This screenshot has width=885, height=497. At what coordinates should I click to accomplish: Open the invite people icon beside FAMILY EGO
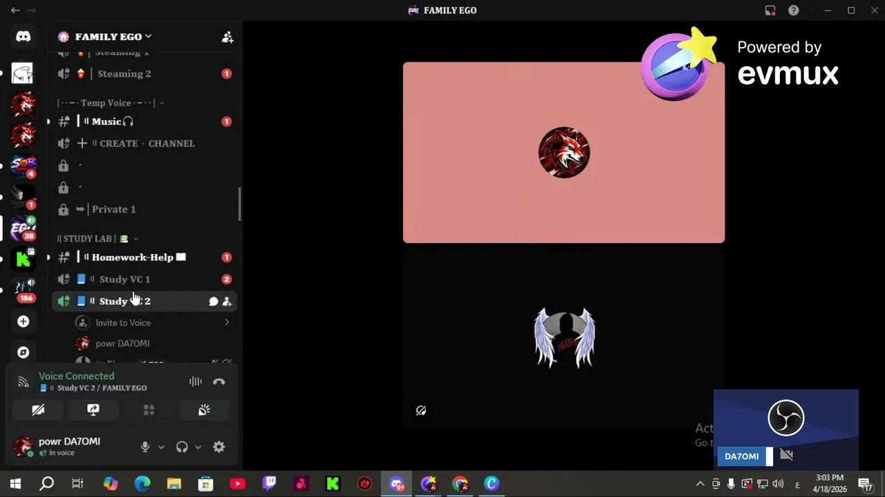[227, 37]
